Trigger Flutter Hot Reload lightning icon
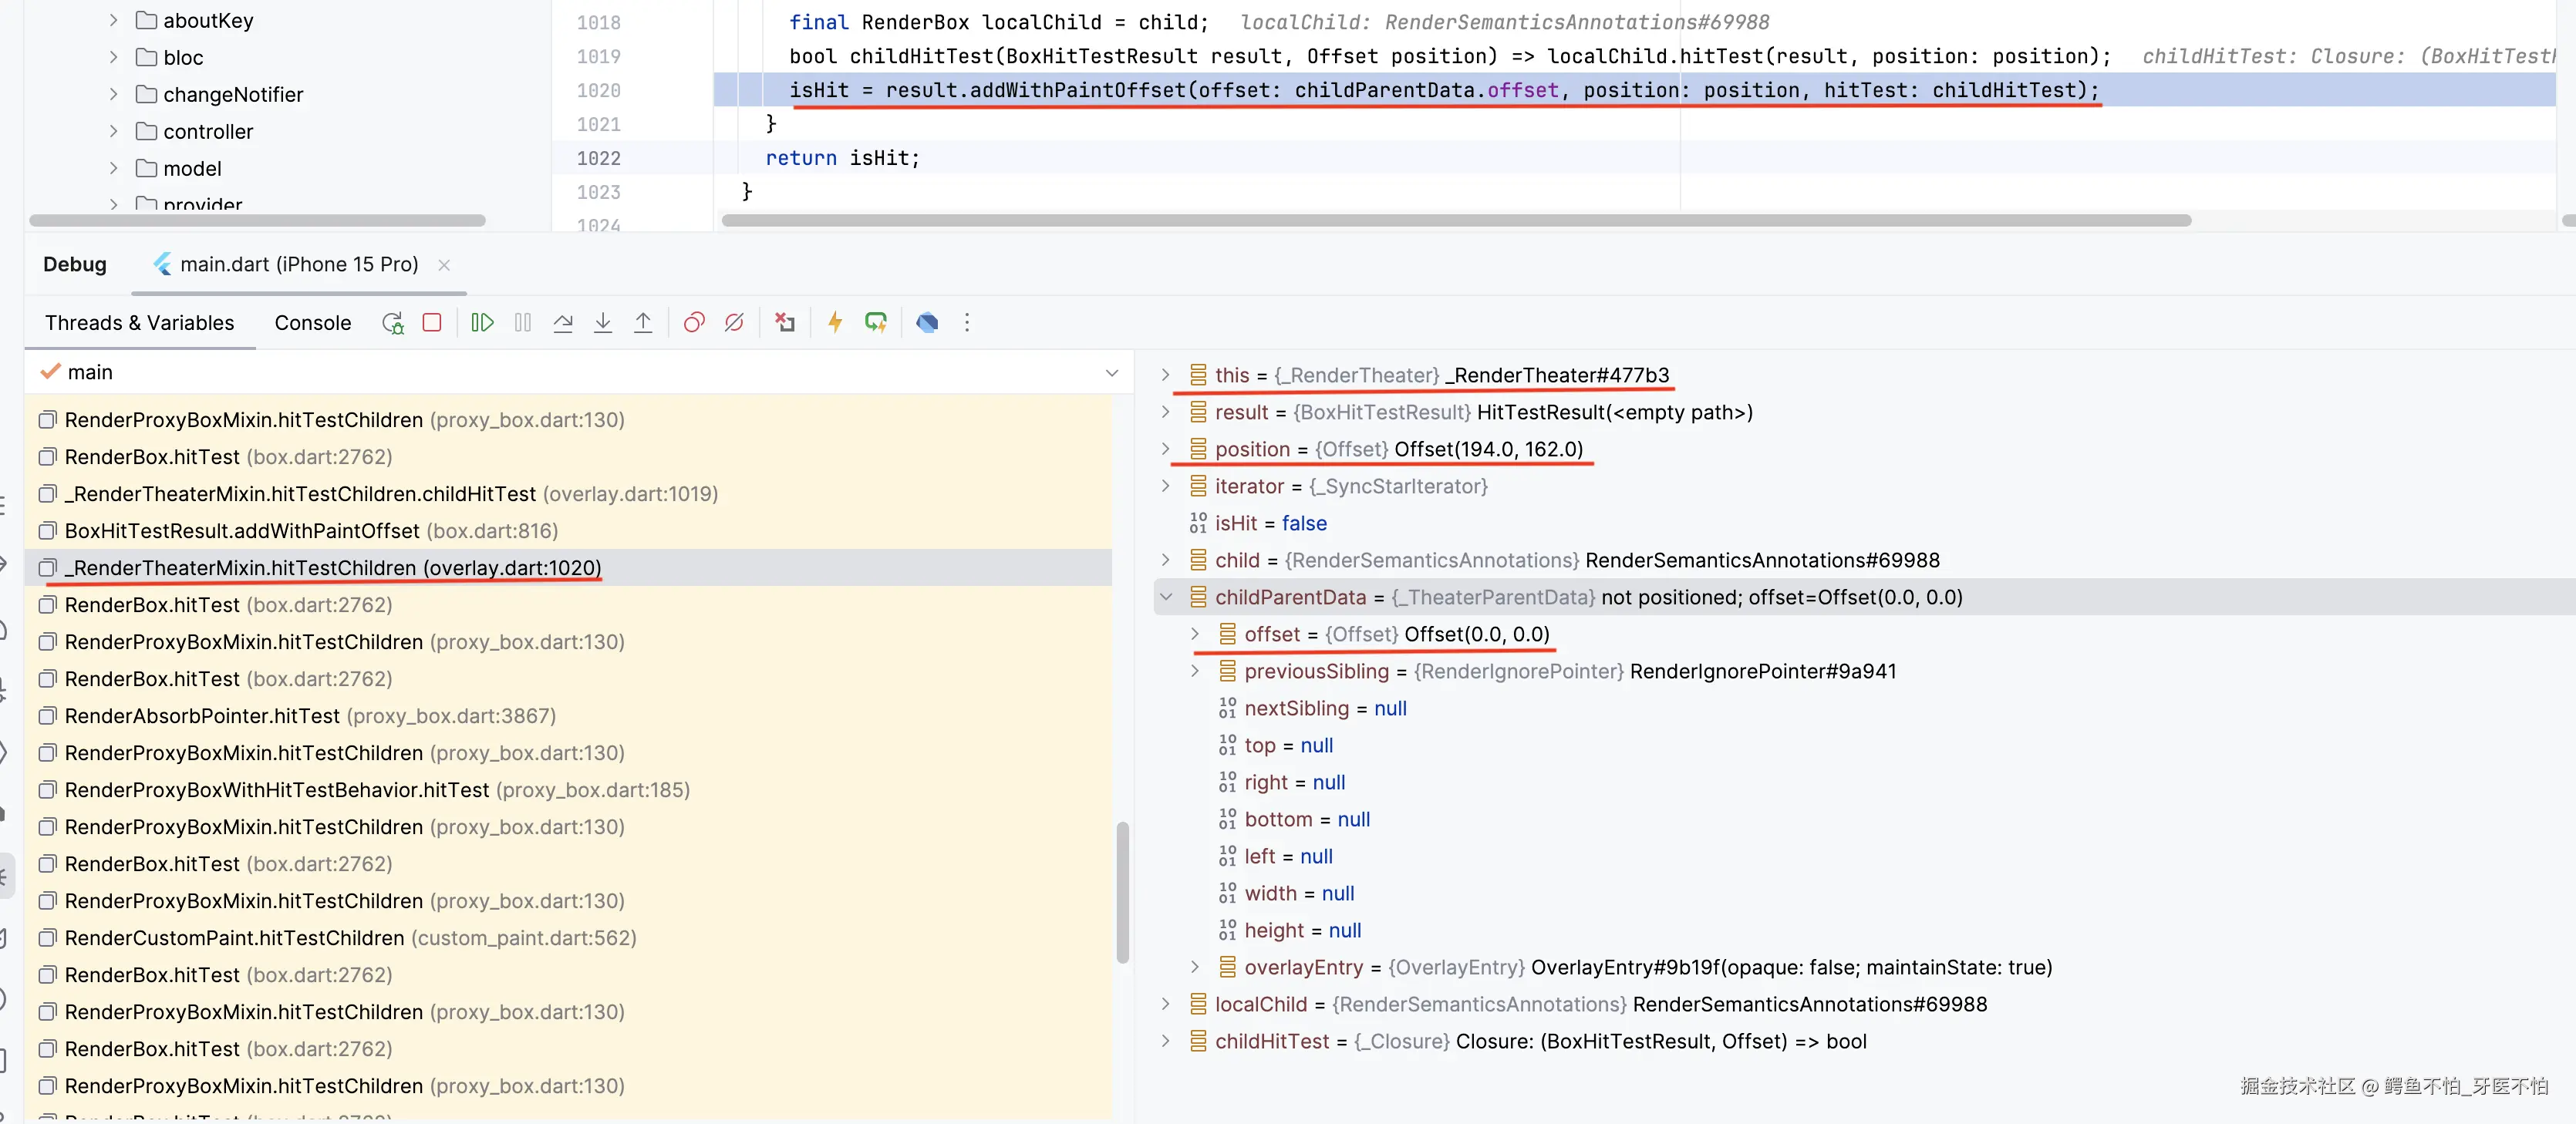Viewport: 2576px width, 1124px height. [835, 323]
